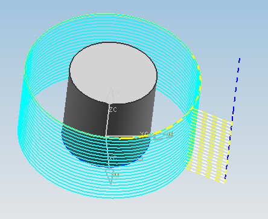Screen dimensions: 268x219
Task: Select the yellow-white striped engage moves
Action: point(208,145)
